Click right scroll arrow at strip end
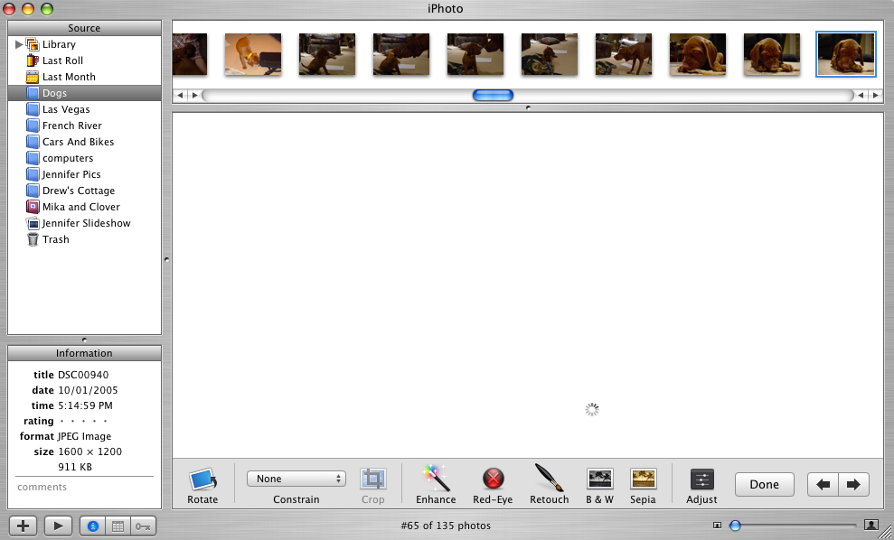 tap(875, 95)
